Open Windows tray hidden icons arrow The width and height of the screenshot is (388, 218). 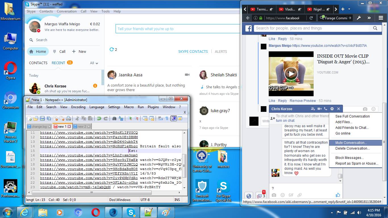(332, 212)
